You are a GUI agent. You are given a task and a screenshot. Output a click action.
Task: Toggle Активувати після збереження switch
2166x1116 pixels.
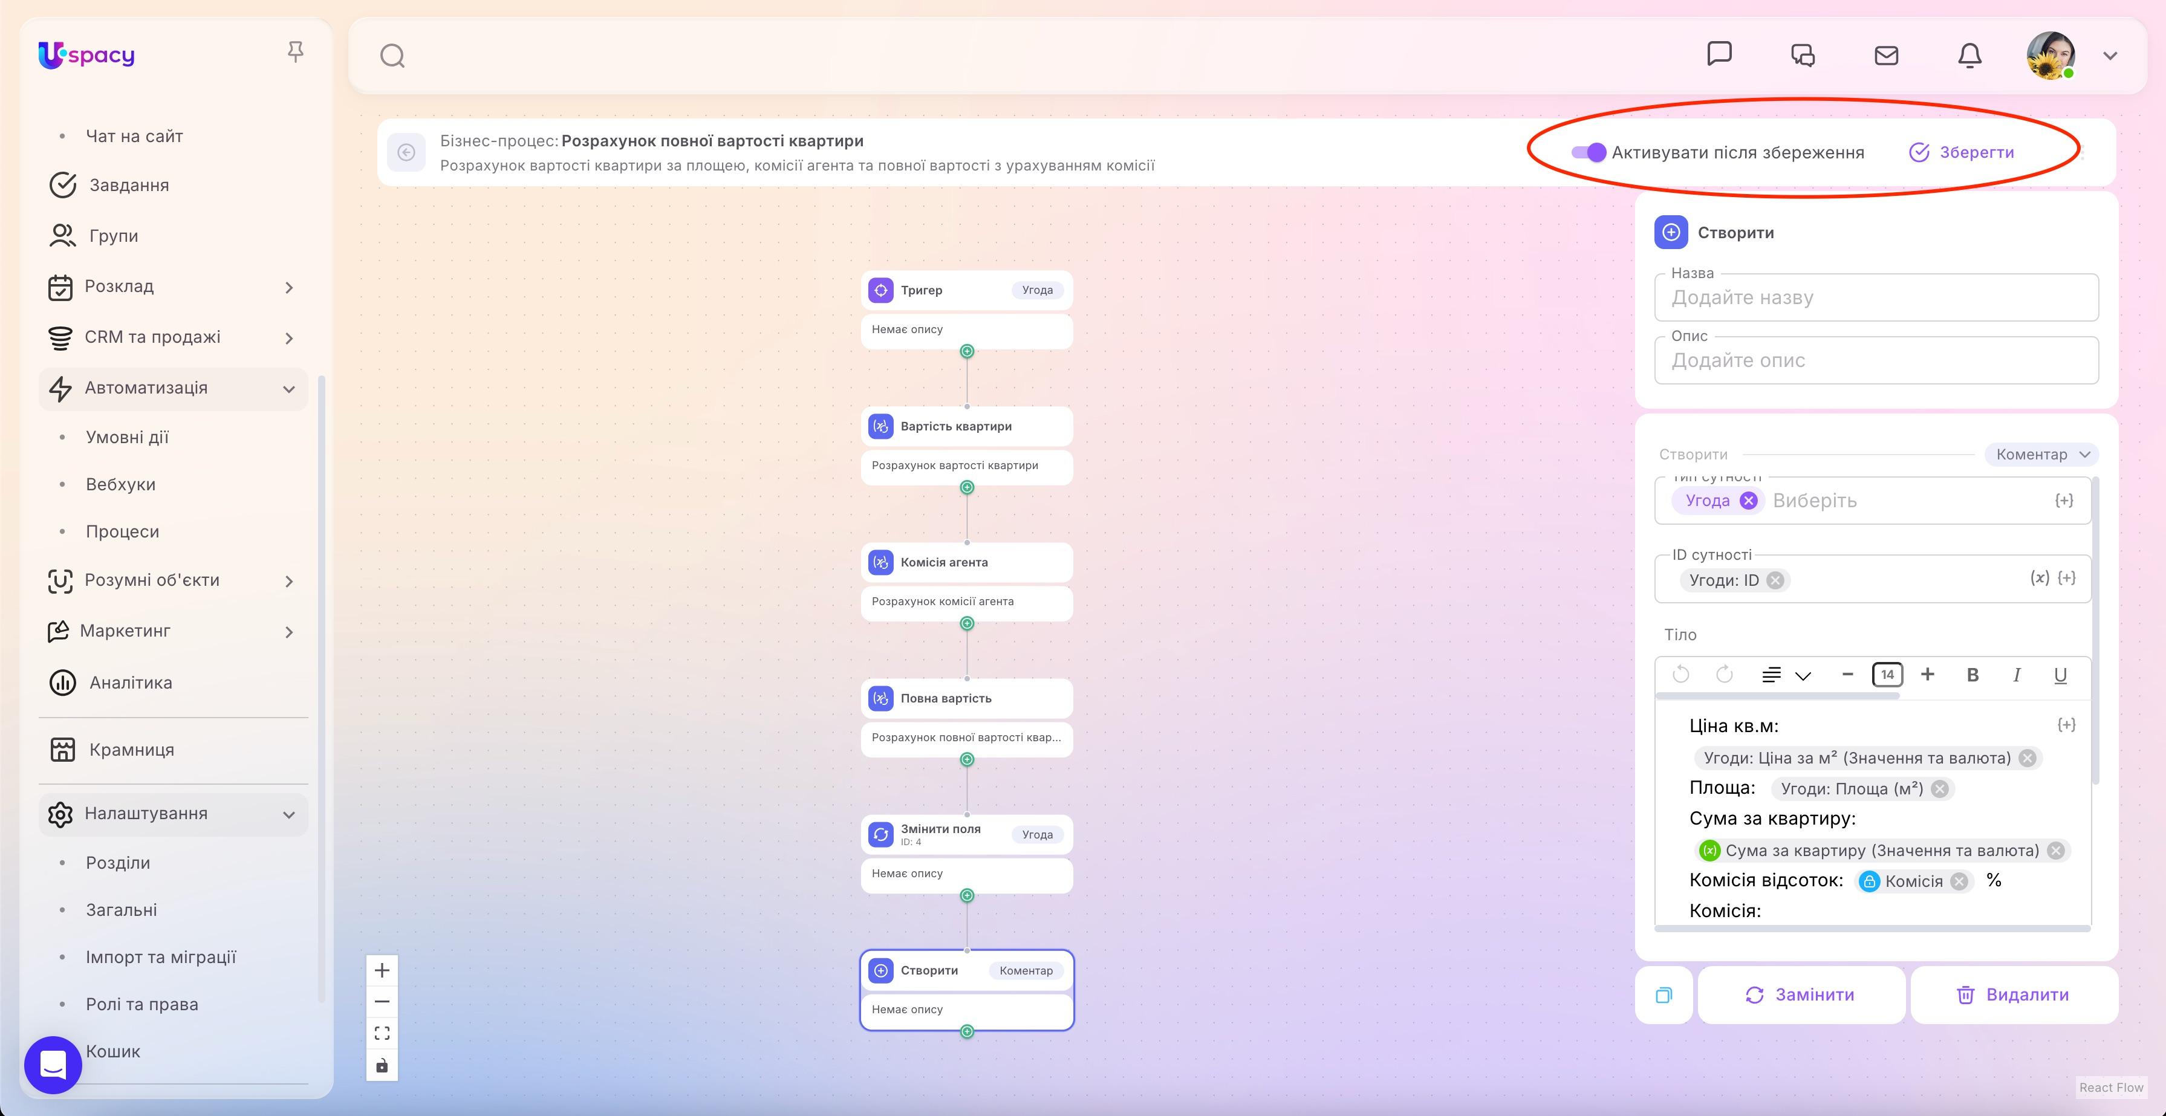[x=1589, y=152]
